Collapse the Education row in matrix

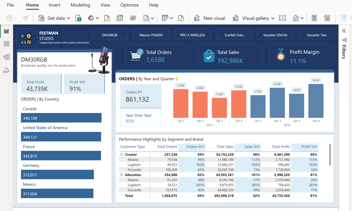point(122,175)
